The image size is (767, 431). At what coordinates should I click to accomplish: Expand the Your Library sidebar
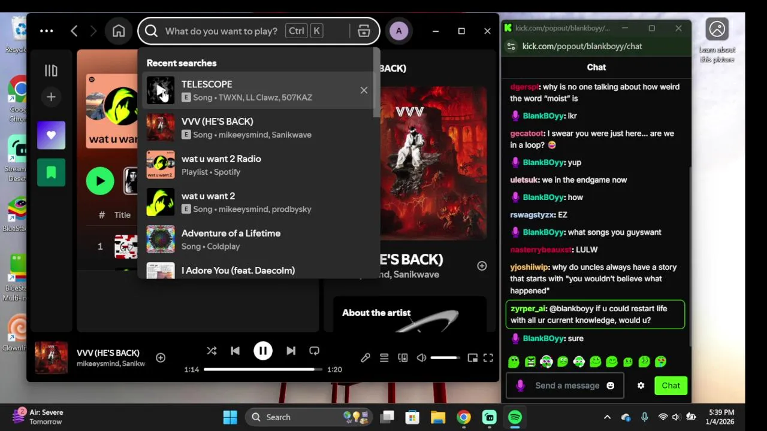pos(51,71)
